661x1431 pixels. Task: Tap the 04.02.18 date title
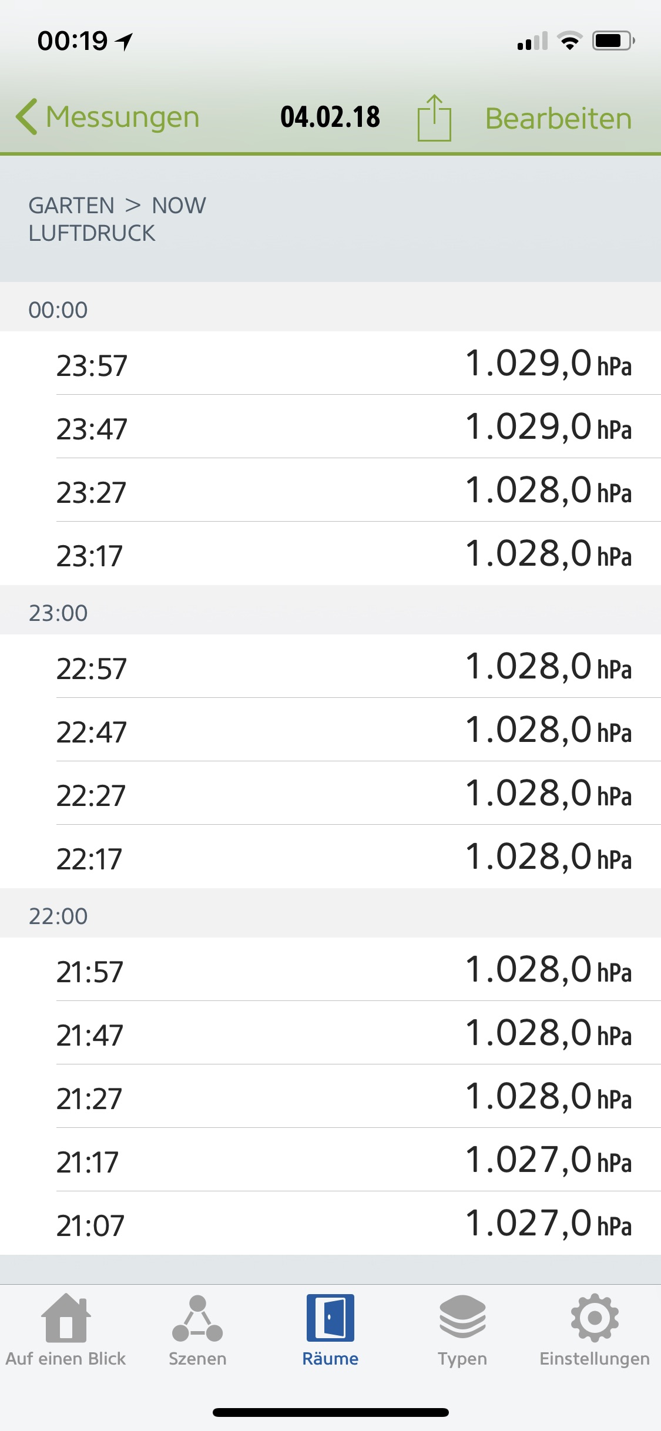(x=330, y=117)
